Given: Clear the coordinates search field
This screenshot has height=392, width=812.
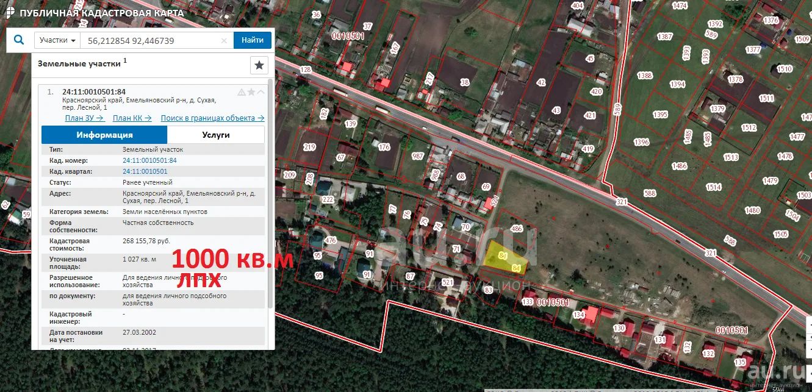Looking at the screenshot, I should (224, 41).
